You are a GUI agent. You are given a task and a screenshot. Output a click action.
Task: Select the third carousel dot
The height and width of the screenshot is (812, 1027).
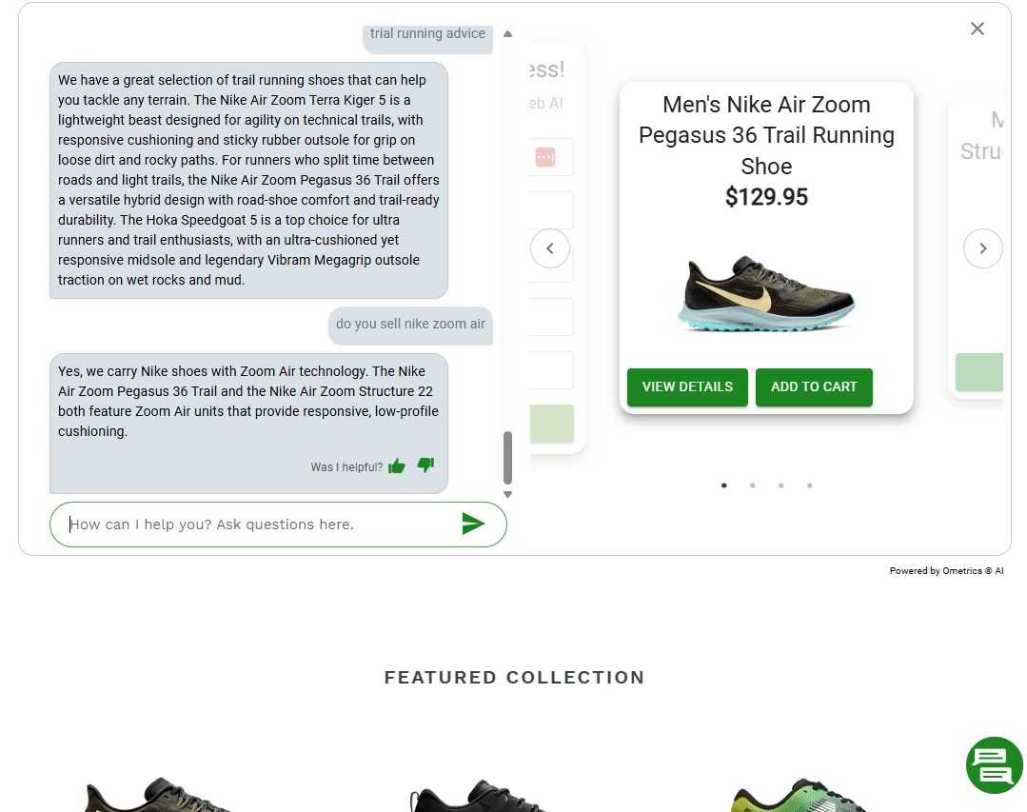coord(780,485)
